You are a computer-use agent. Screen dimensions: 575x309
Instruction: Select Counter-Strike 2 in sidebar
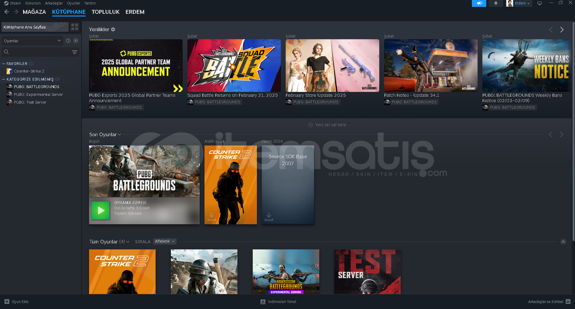click(x=29, y=71)
